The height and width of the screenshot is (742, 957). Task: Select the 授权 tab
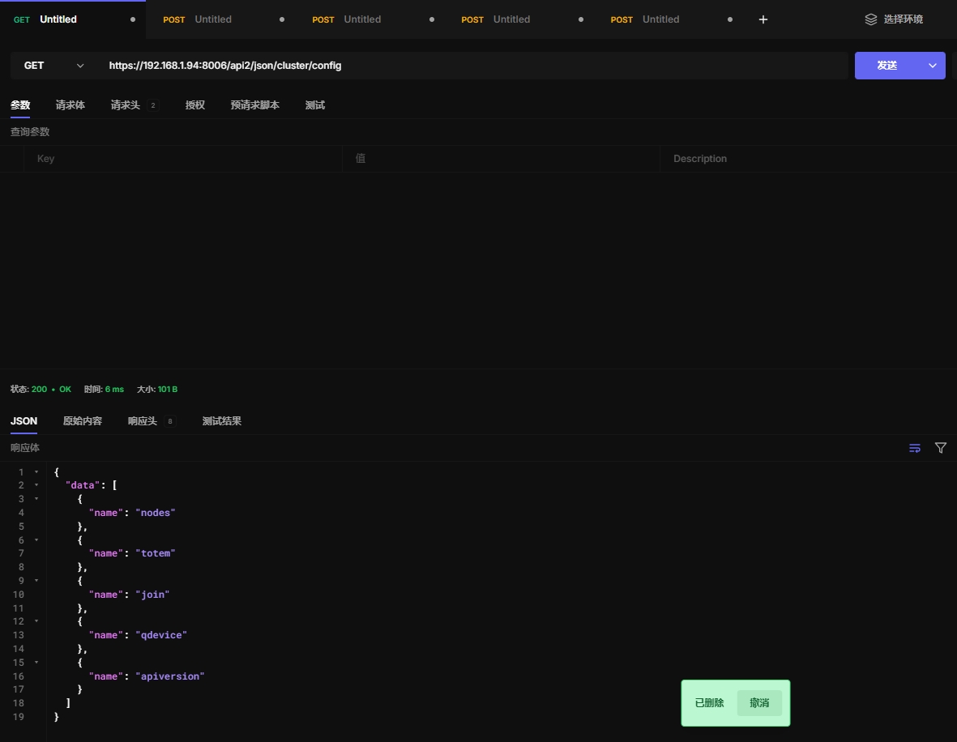tap(194, 105)
